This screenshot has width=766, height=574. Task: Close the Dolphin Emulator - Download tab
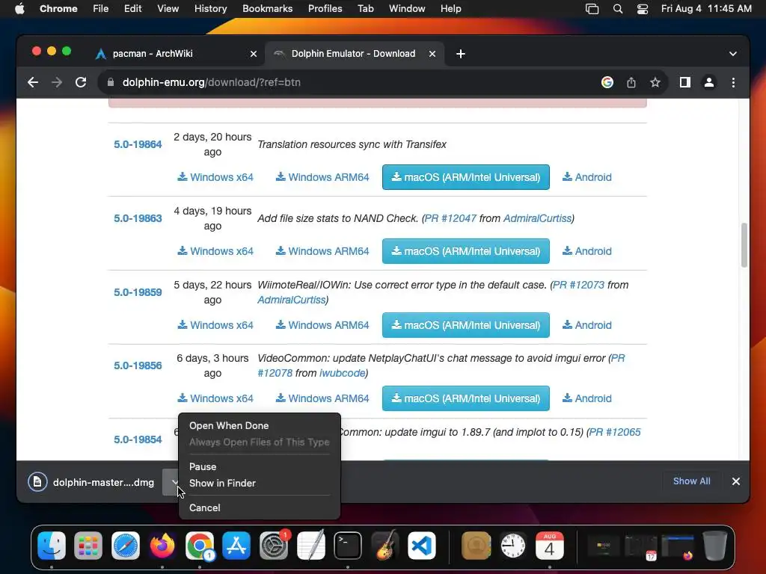pos(432,54)
